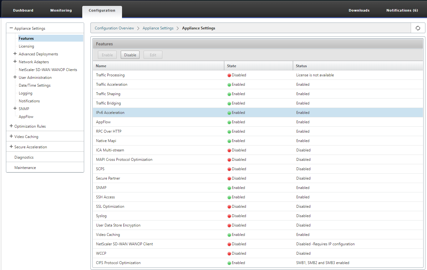
Task: Click red status dot in WCCP row
Action: pyautogui.click(x=229, y=254)
